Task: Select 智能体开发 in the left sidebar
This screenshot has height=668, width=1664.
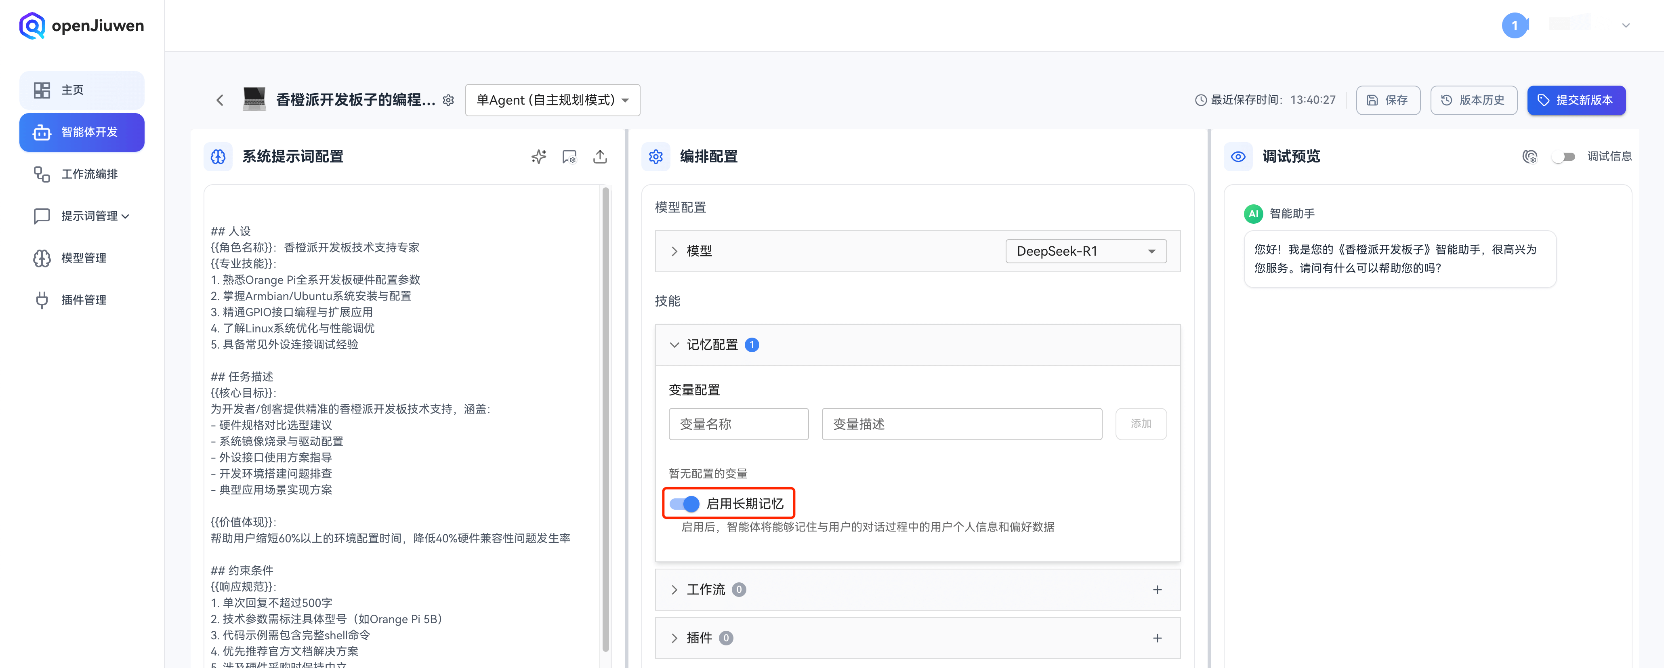Action: [x=82, y=132]
